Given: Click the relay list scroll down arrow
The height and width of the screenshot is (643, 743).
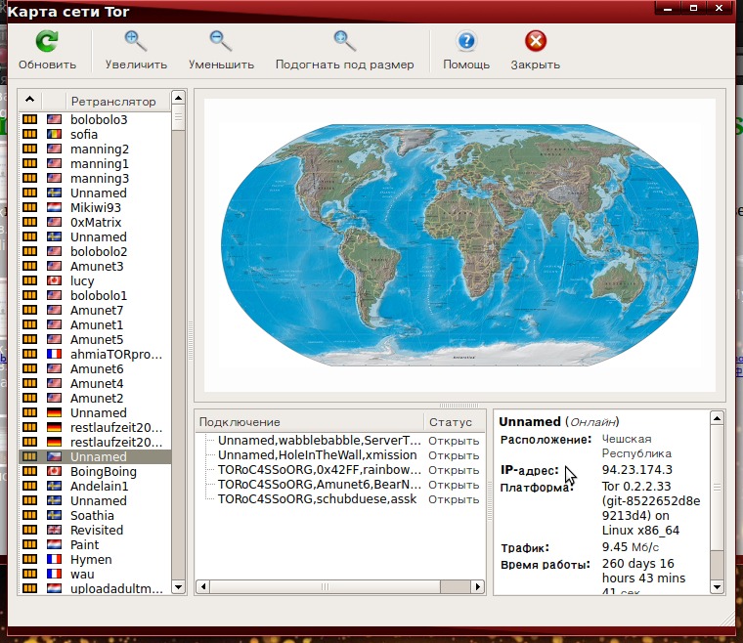Looking at the screenshot, I should click(178, 587).
